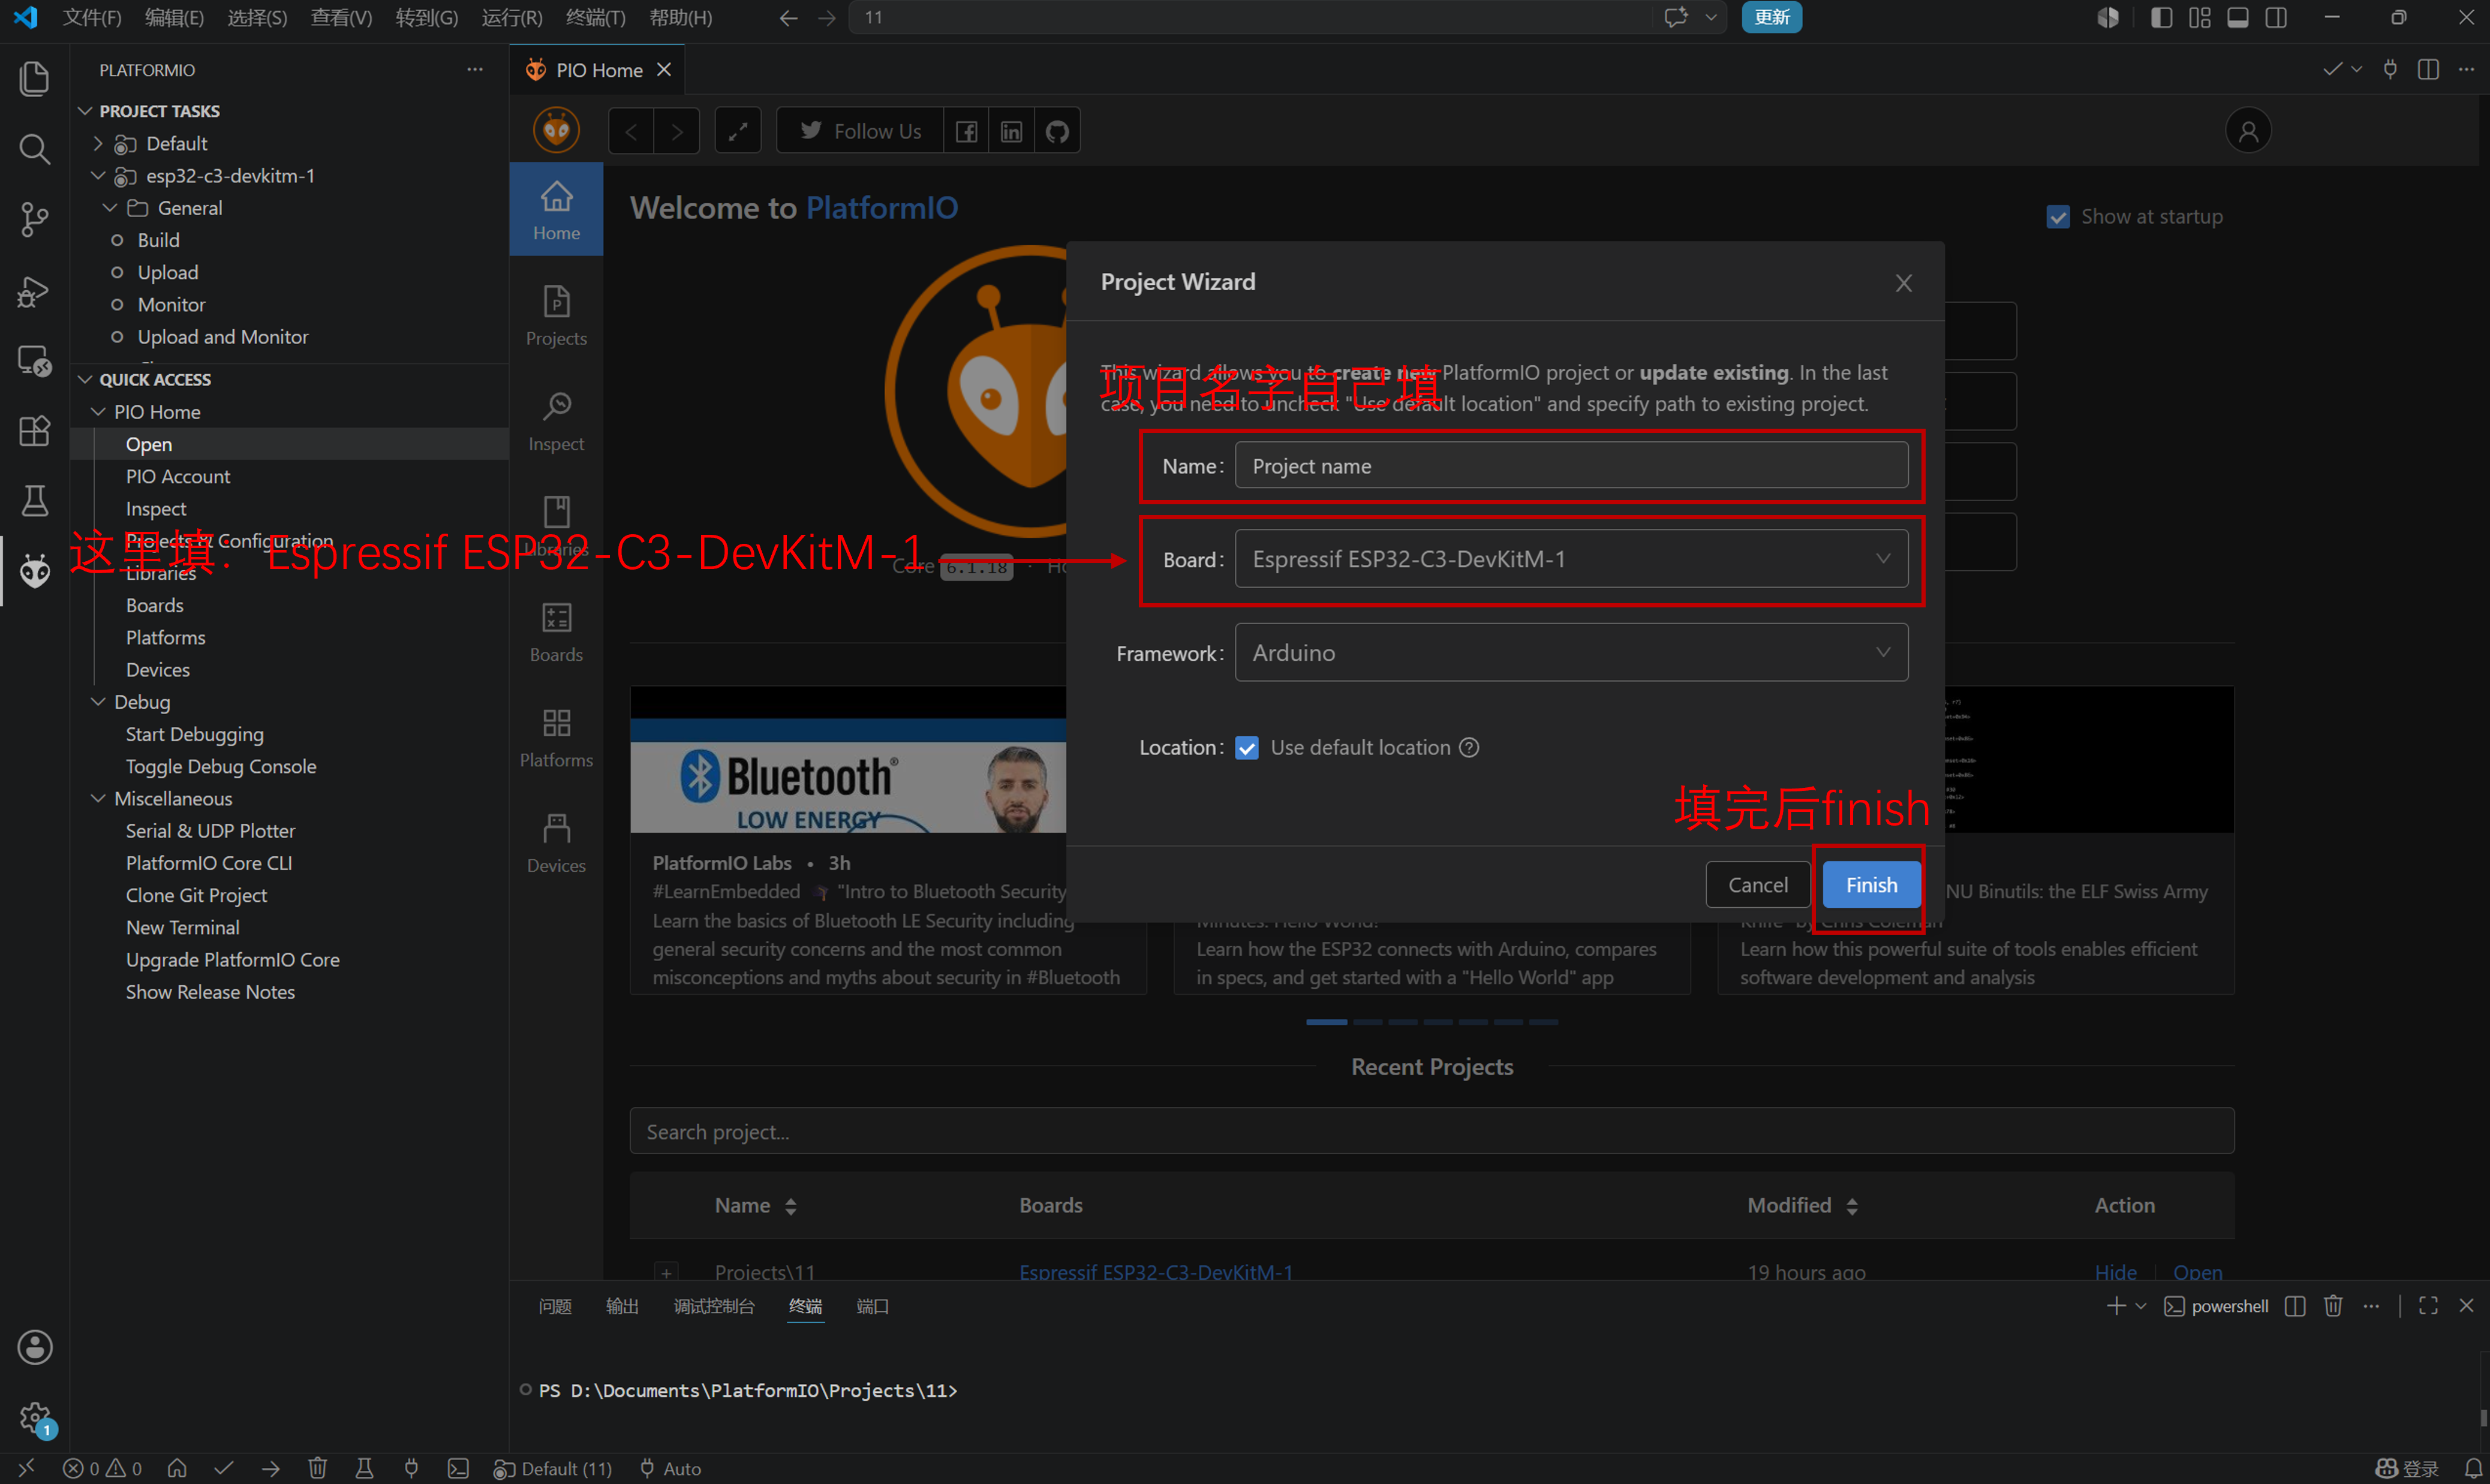The width and height of the screenshot is (2490, 1484).
Task: Click the Home icon in PIO Home sidebar
Action: tap(556, 209)
